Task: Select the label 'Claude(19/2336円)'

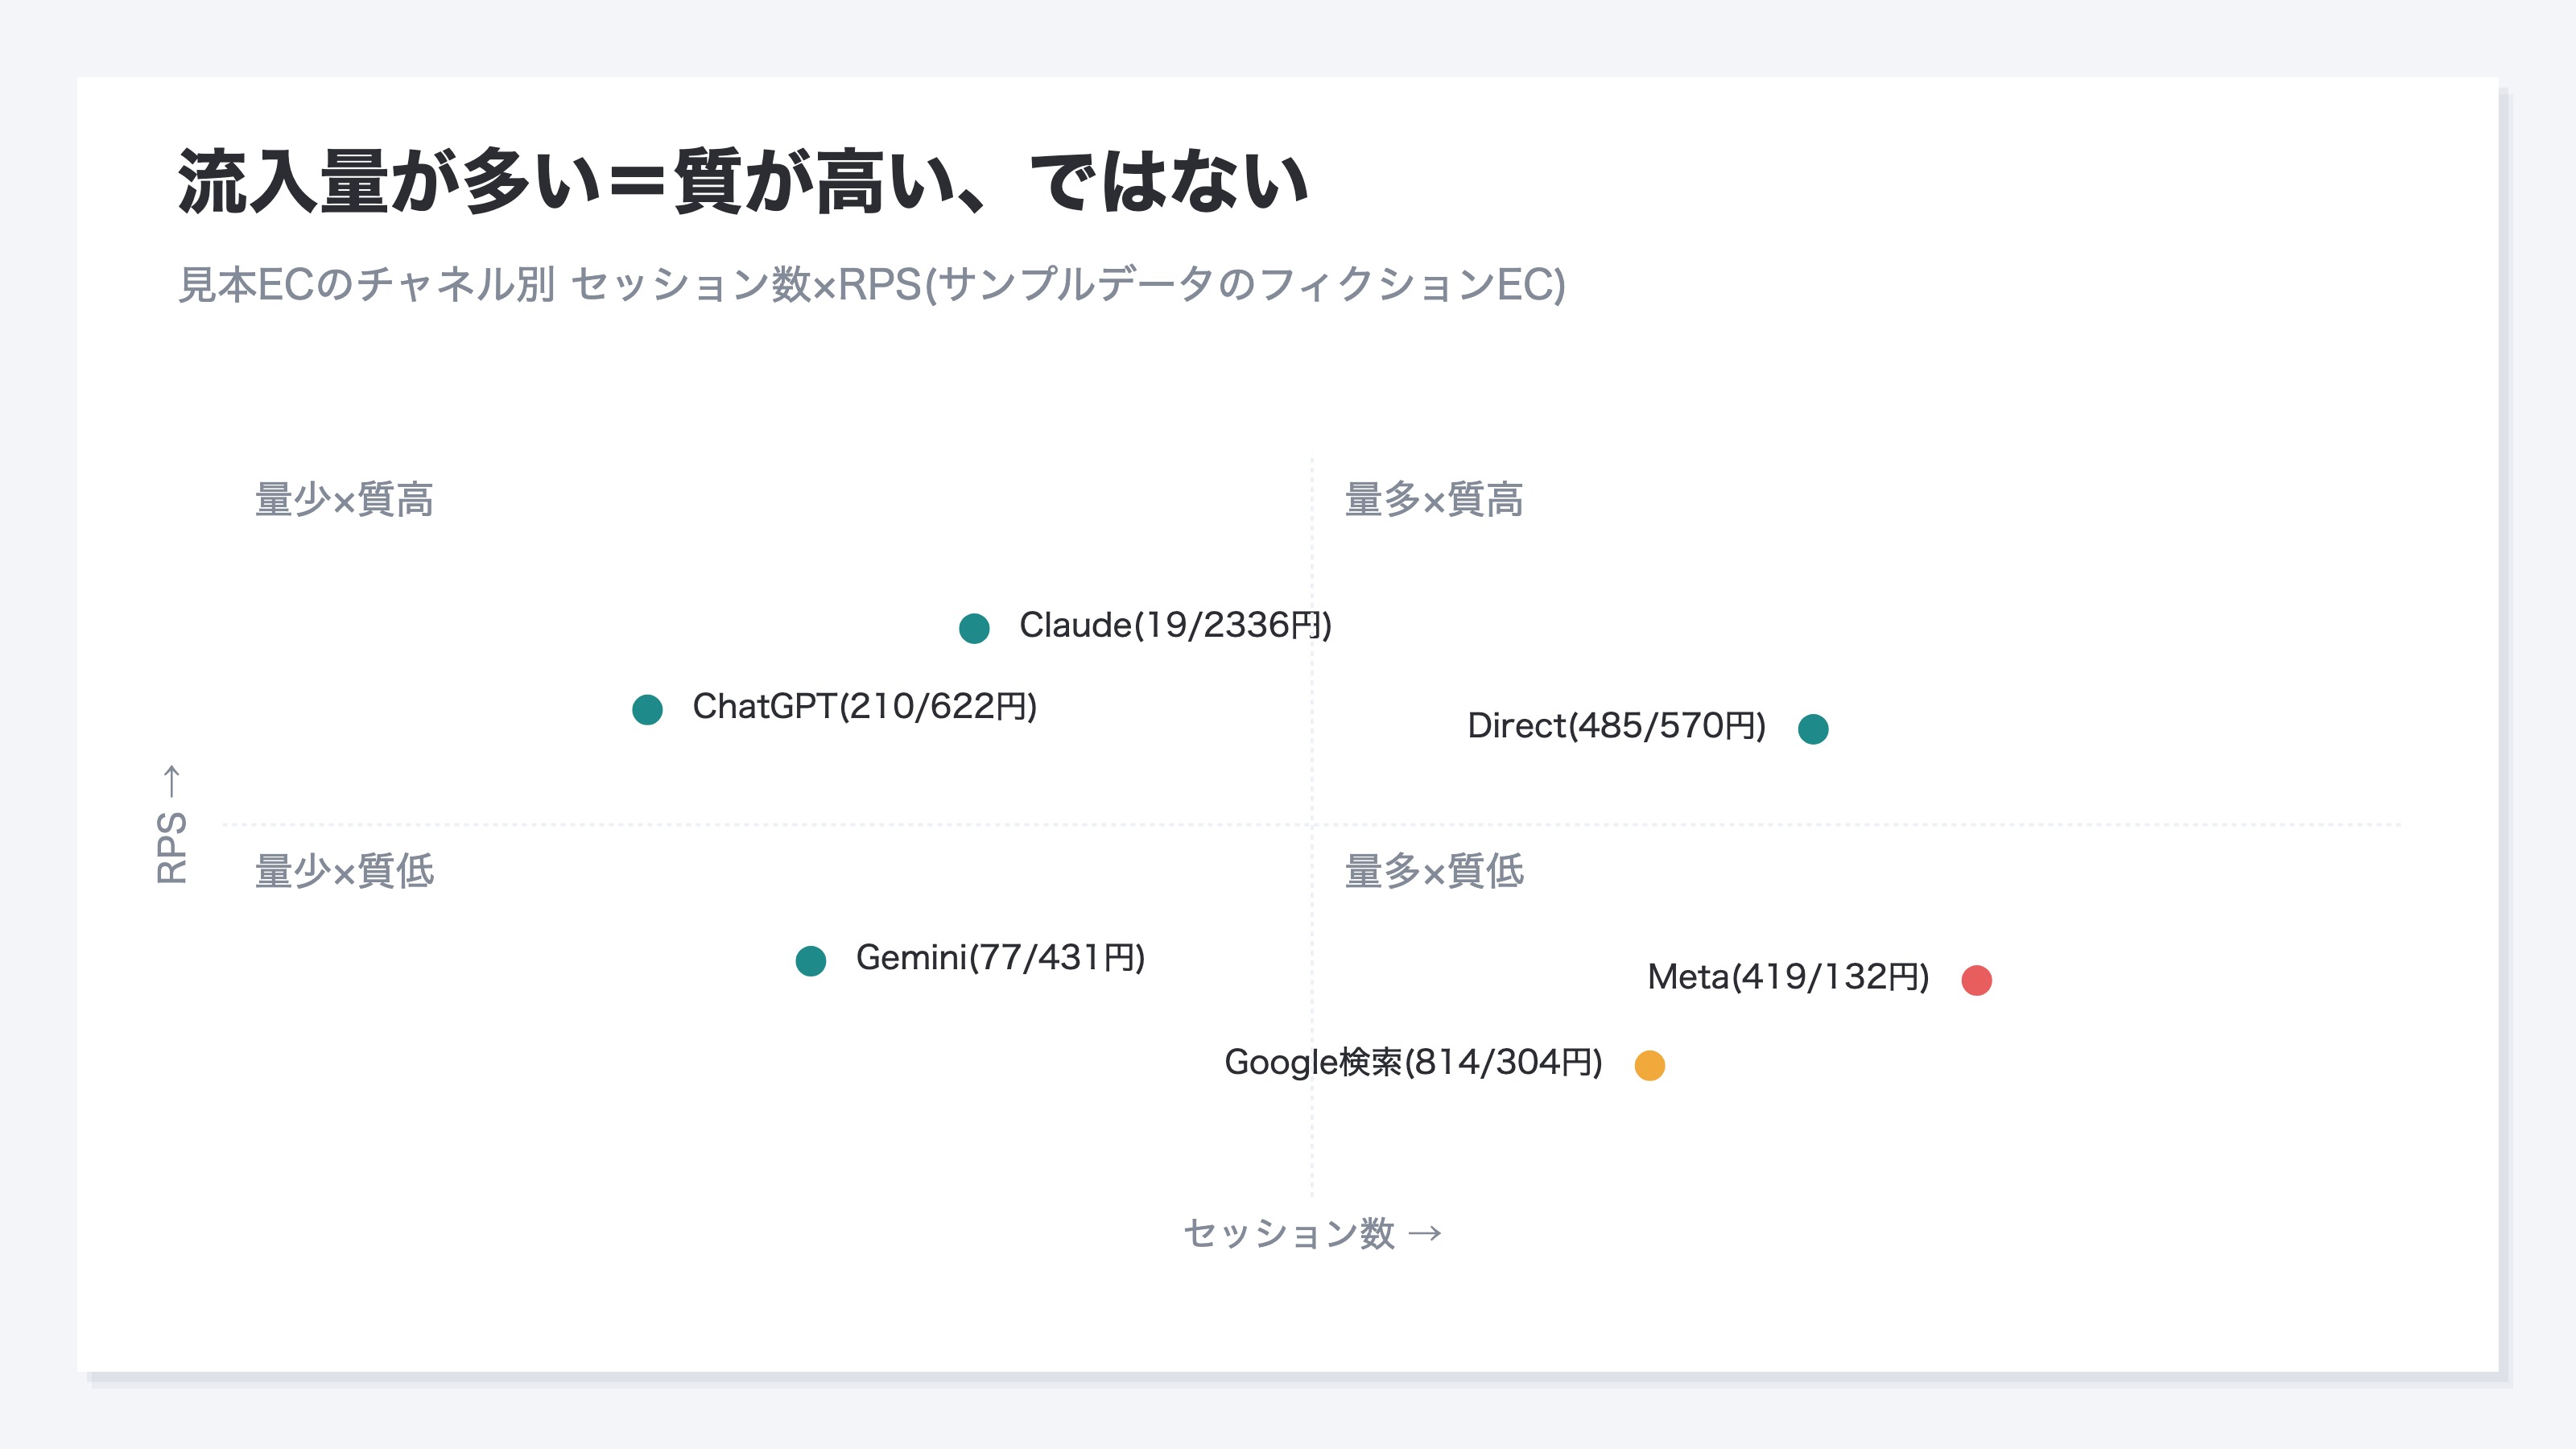Action: pos(1175,626)
